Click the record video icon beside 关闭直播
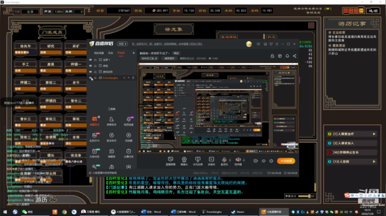The width and height of the screenshot is (386, 216). coord(256,161)
